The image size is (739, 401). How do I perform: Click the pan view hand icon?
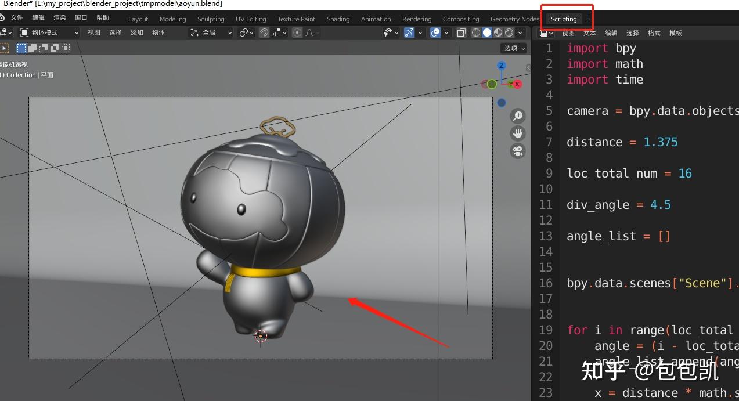[517, 133]
